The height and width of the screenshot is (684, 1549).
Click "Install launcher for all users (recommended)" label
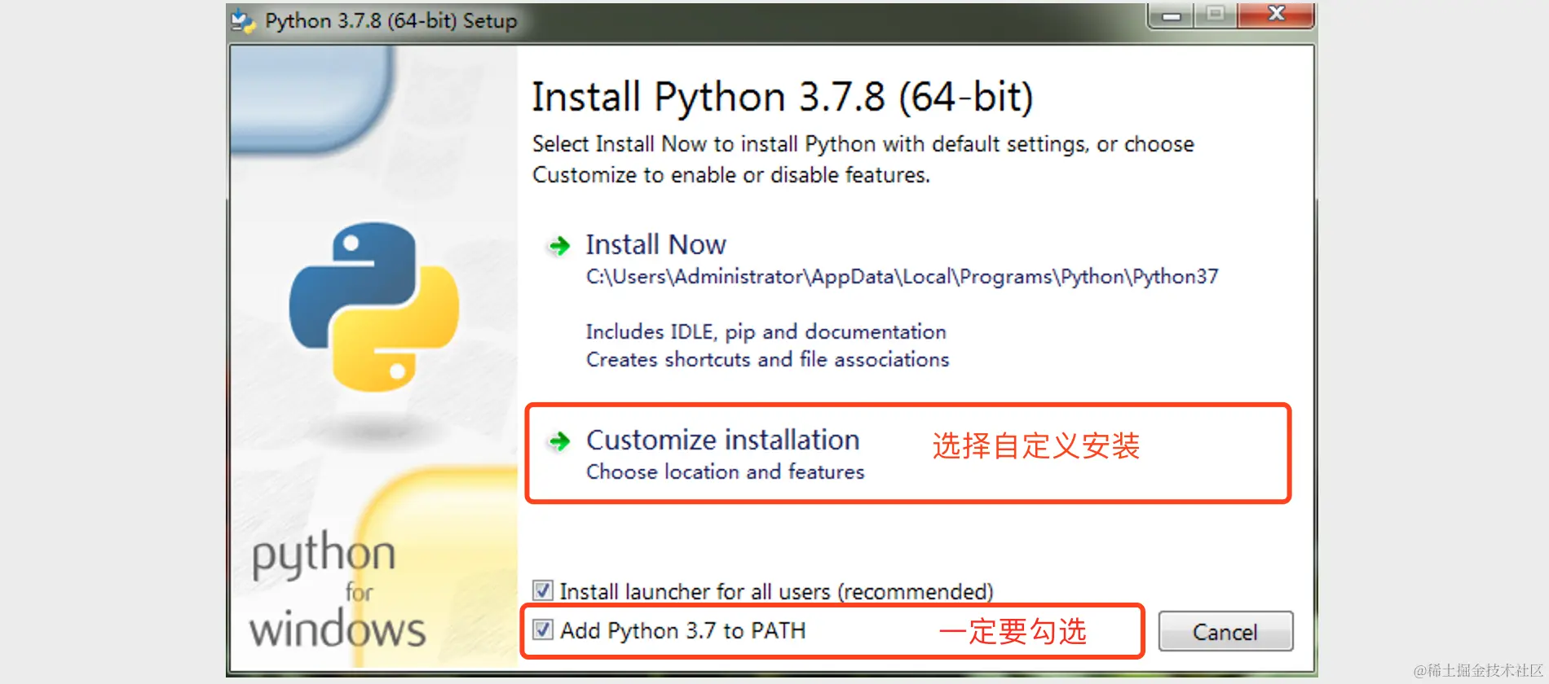click(776, 591)
